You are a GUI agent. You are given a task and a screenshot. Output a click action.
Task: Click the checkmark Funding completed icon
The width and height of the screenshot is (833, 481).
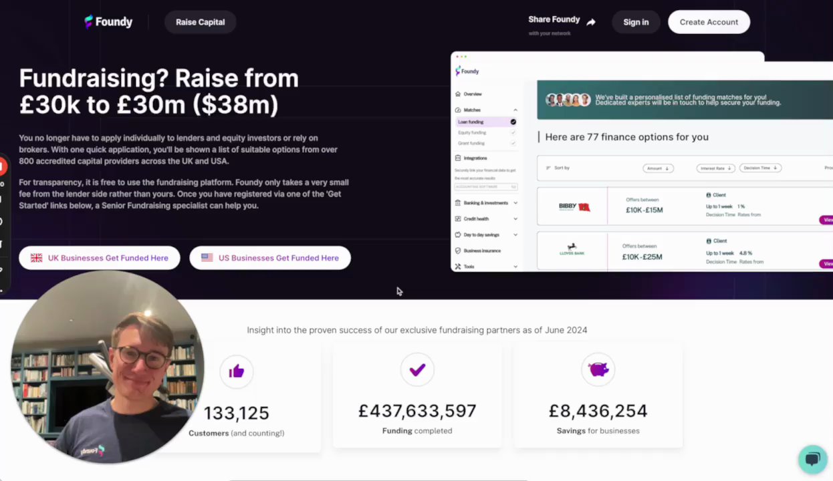(x=417, y=369)
